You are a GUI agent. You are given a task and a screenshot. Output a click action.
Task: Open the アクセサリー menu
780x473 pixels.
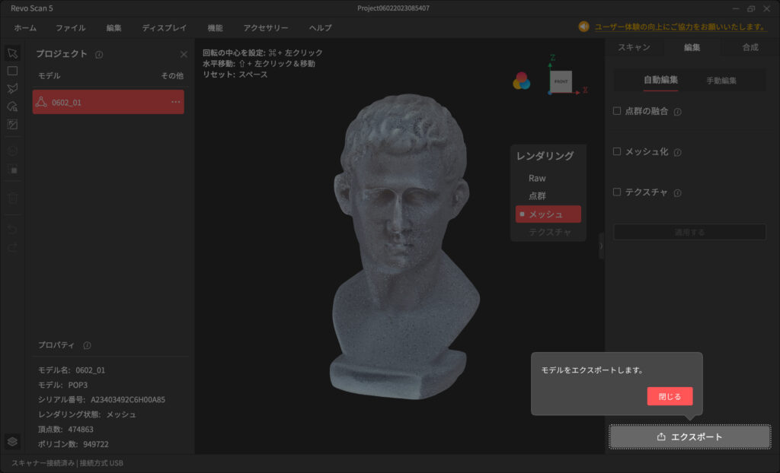(266, 28)
